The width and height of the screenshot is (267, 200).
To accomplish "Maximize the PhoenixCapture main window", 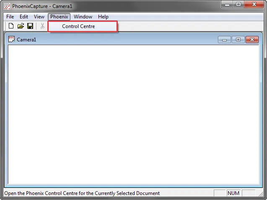I will click(238, 5).
